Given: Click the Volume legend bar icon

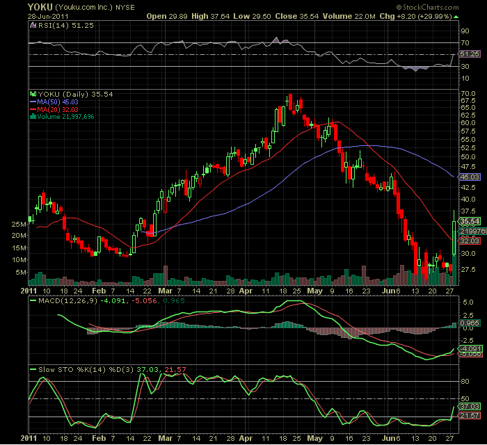Looking at the screenshot, I should coord(33,117).
